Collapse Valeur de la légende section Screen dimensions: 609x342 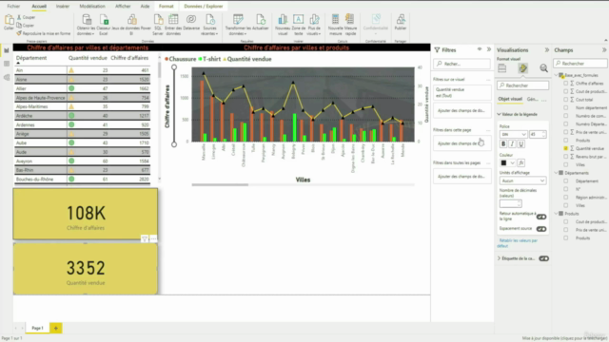499,114
